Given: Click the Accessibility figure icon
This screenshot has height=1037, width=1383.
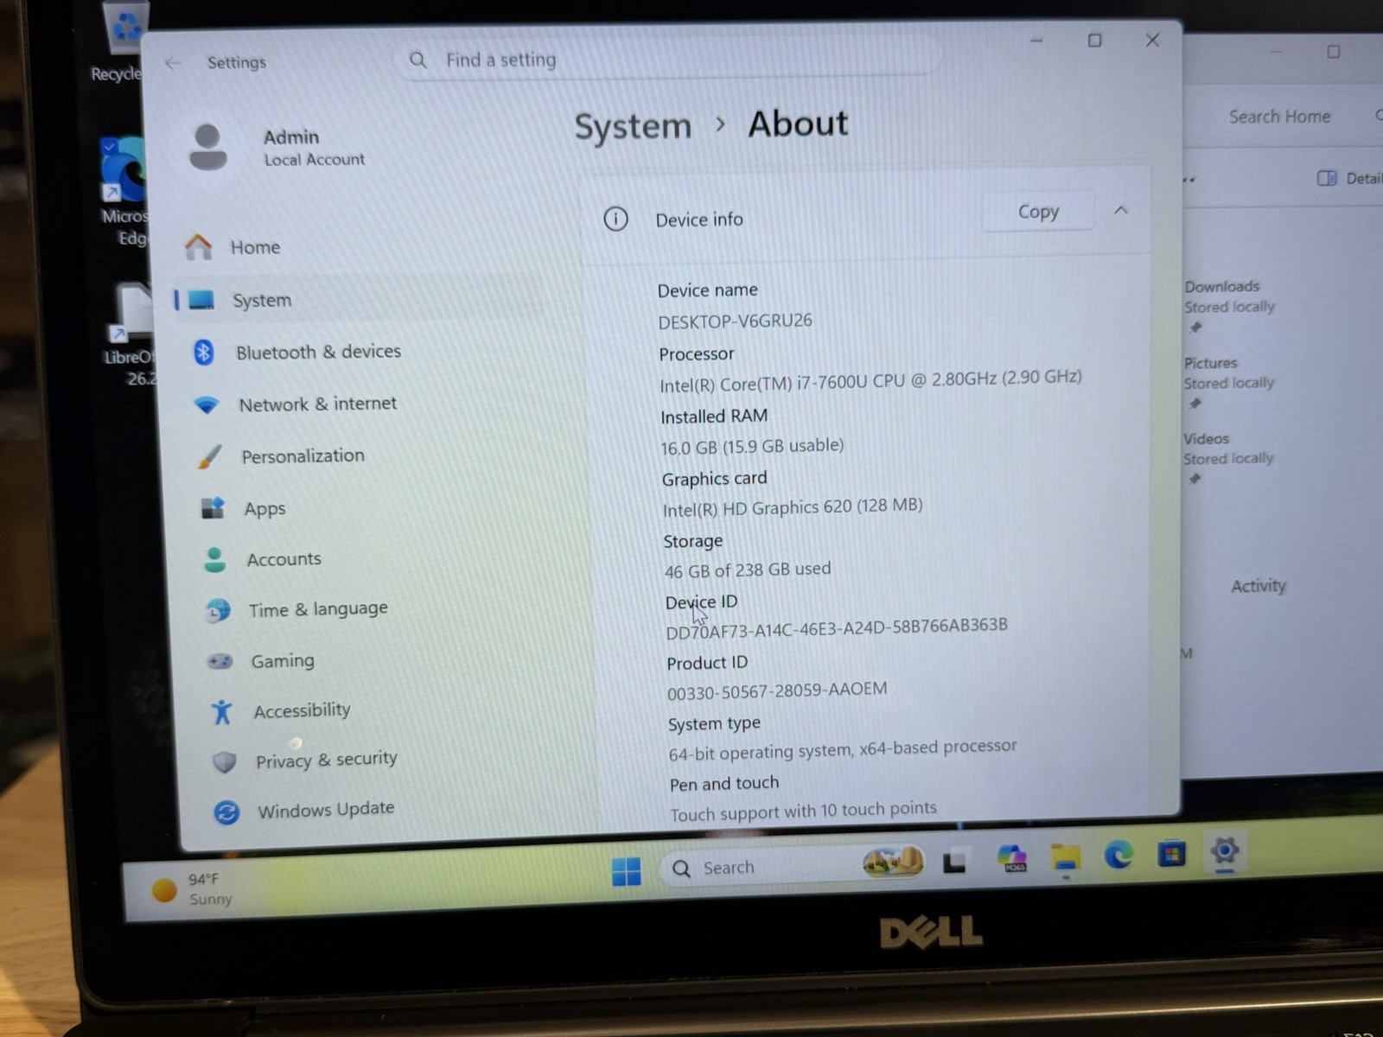Looking at the screenshot, I should click(221, 712).
